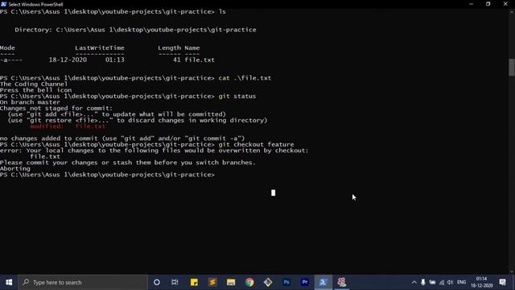
Task: Open the clock and date flyout
Action: point(482,282)
